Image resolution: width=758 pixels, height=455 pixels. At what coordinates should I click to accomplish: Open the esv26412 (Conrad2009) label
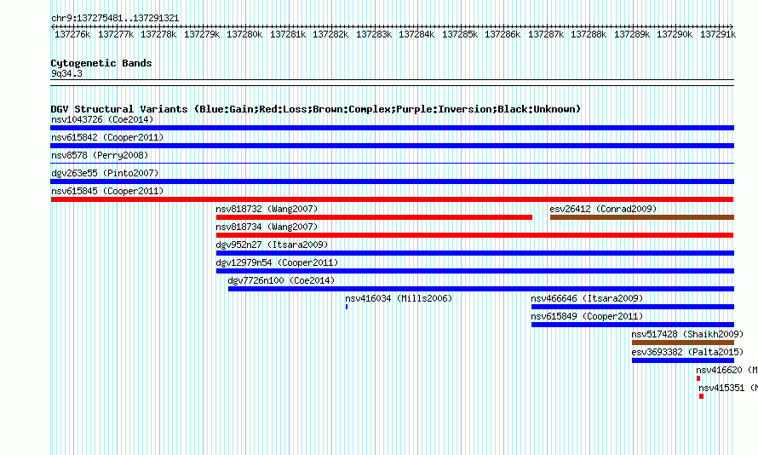(x=603, y=209)
